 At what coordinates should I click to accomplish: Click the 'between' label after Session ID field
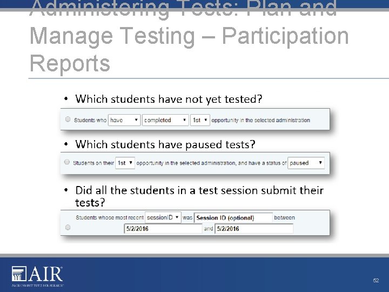pyautogui.click(x=285, y=218)
